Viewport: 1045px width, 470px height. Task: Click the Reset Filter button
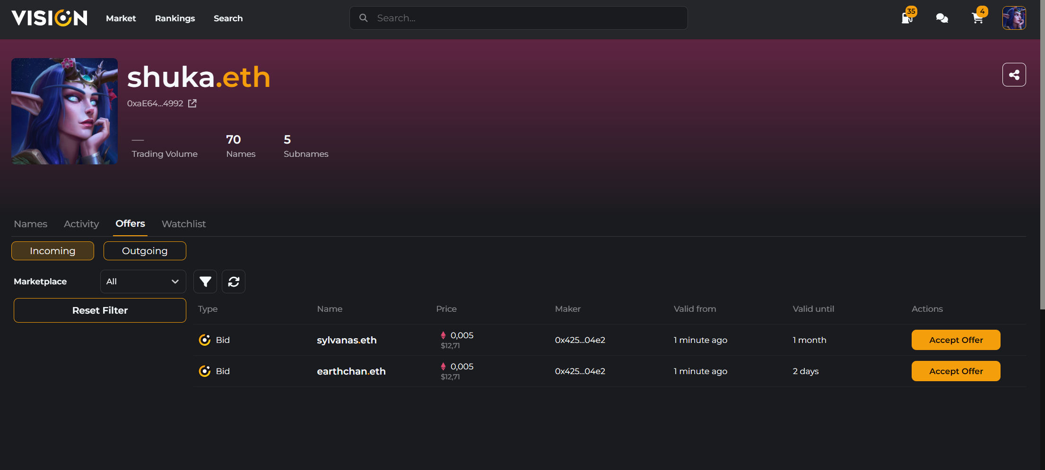[100, 310]
